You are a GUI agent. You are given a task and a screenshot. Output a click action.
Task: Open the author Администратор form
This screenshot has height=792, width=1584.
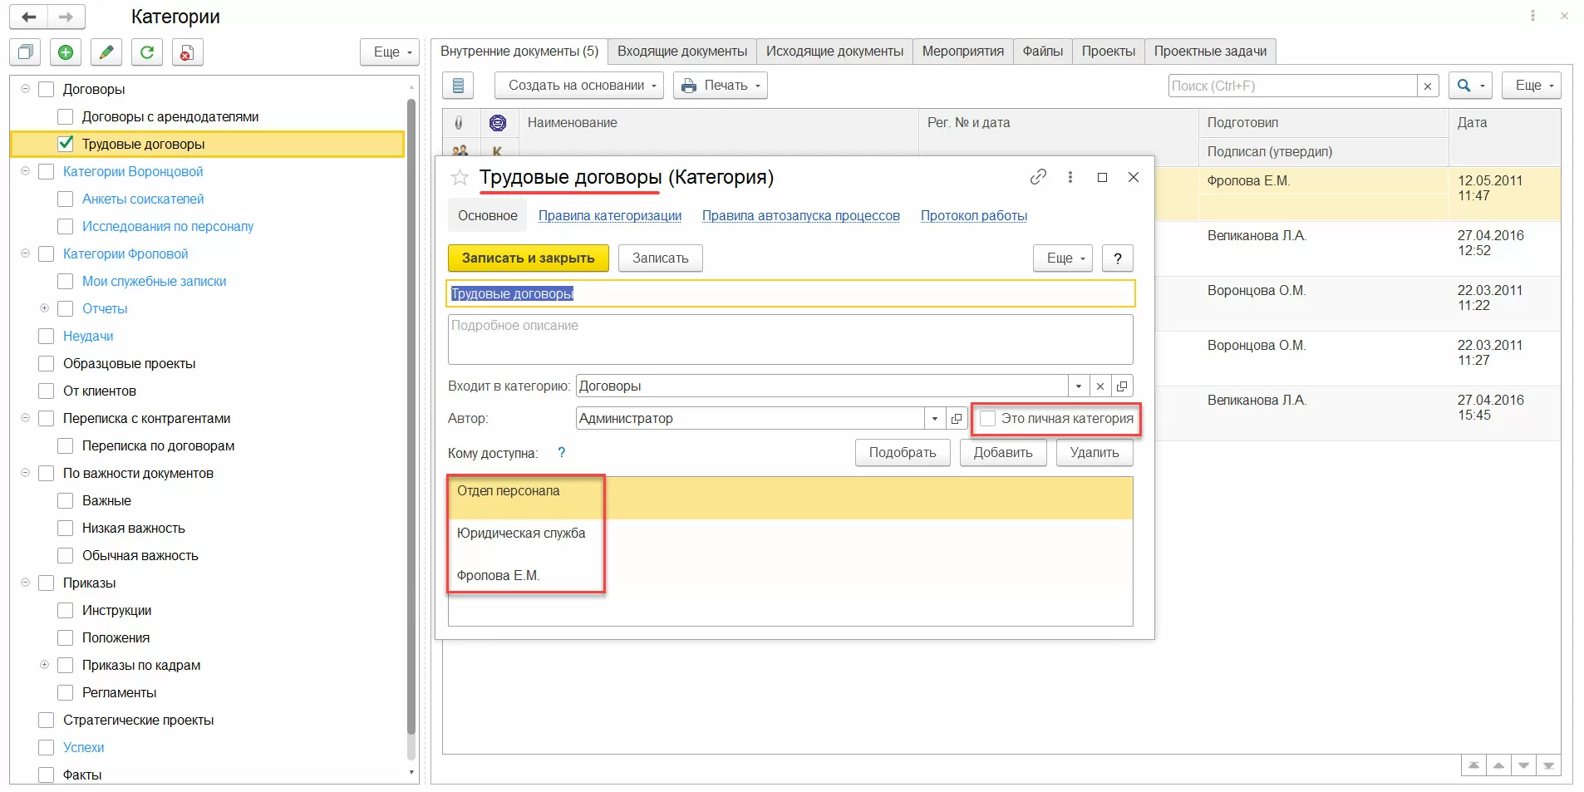[x=957, y=419]
